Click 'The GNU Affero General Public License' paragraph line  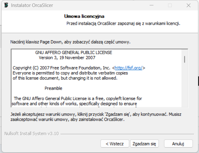click(78, 99)
